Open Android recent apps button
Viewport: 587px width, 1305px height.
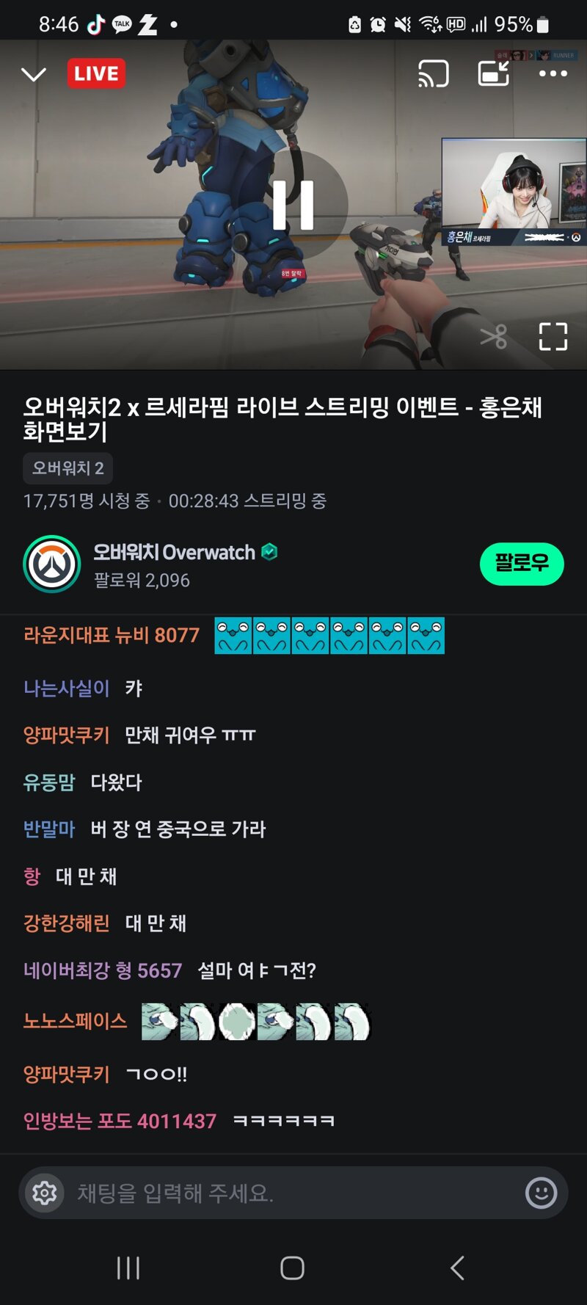click(x=128, y=1268)
